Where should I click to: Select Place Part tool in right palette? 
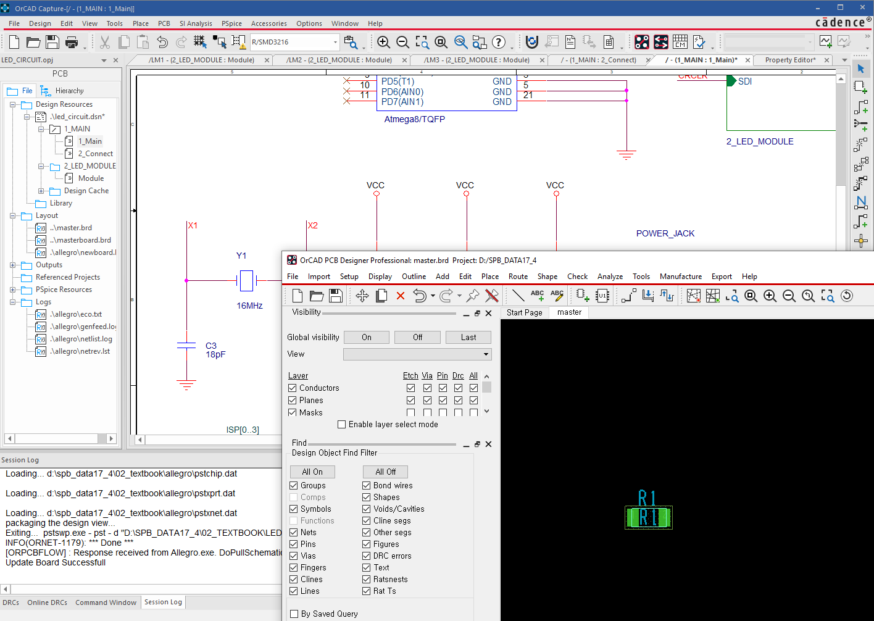(861, 87)
